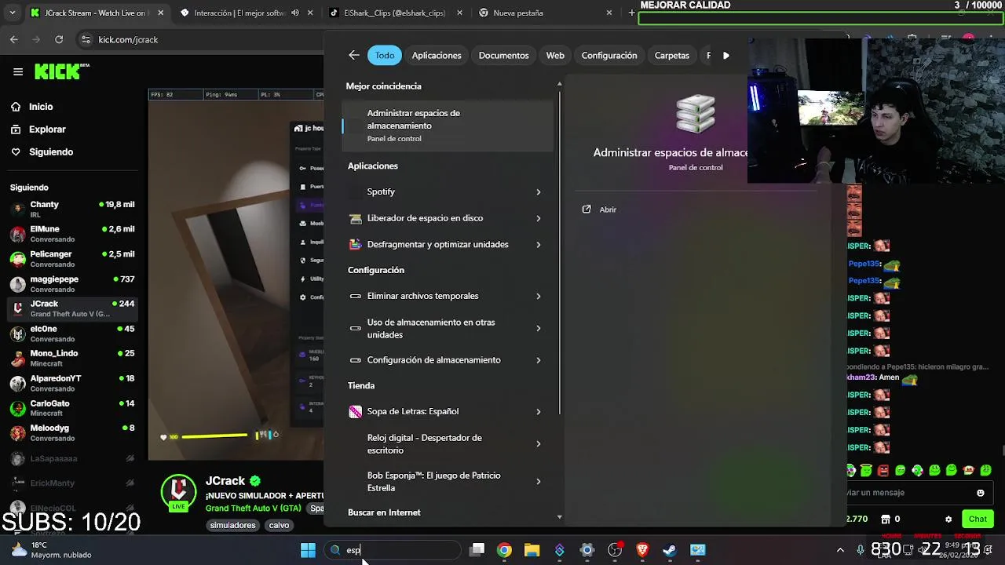Click the storage drives preview icon
Image resolution: width=1005 pixels, height=565 pixels.
pos(696,115)
